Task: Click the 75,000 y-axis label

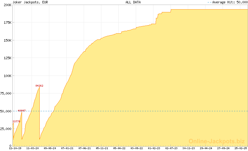Action: 6,93
